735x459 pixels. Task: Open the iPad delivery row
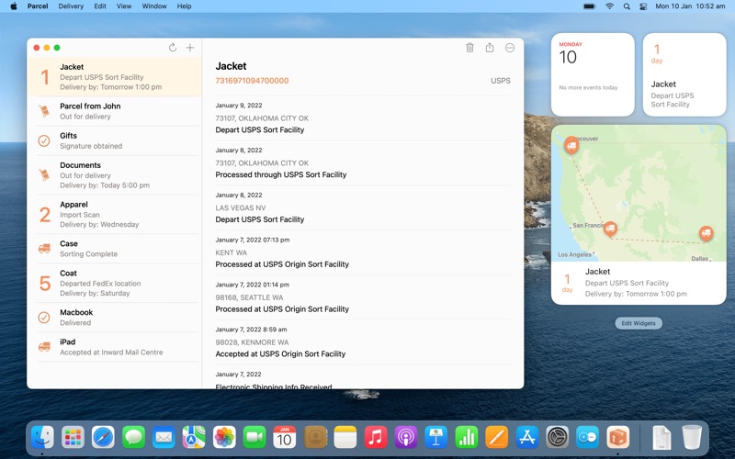[x=114, y=347]
